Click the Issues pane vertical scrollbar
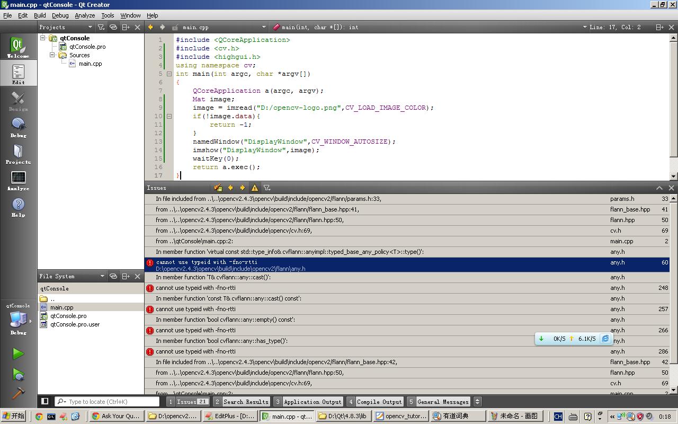 click(x=674, y=293)
